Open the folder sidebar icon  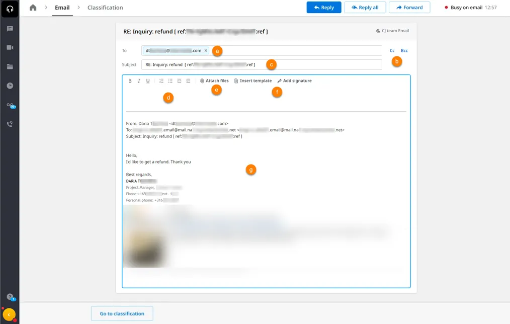point(10,67)
